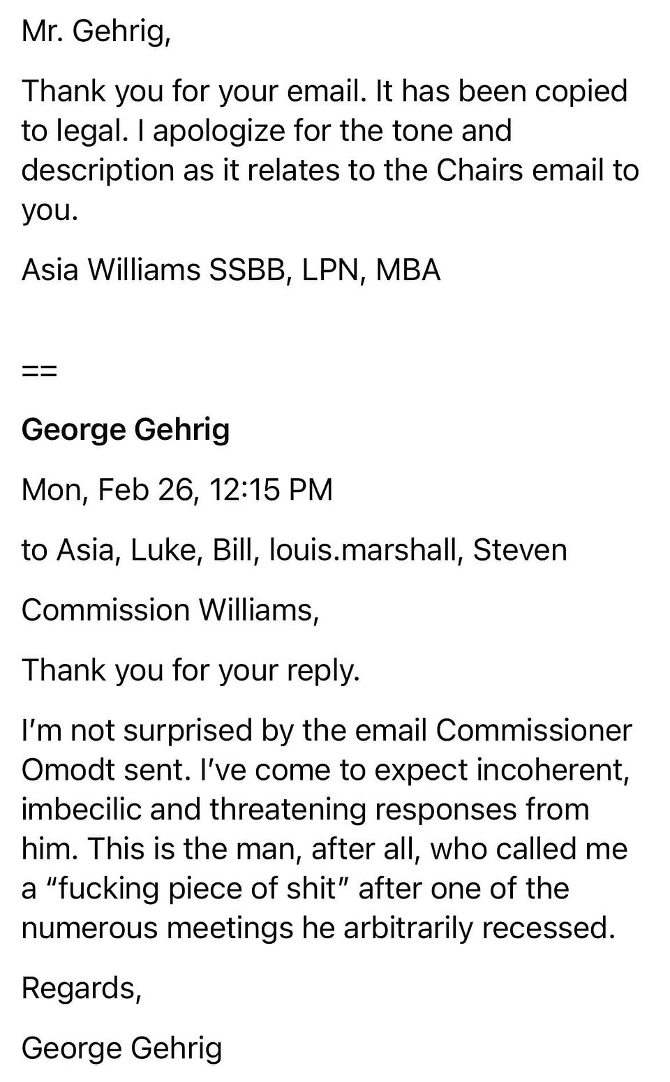Image resolution: width=670 pixels, height=1082 pixels.
Task: Click recipient "Steven" in the to line
Action: click(520, 549)
